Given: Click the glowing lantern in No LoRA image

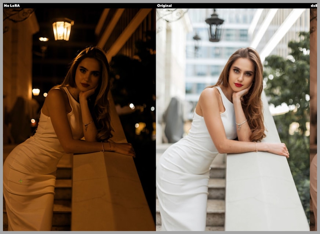Looking at the screenshot, I should coord(63,30).
